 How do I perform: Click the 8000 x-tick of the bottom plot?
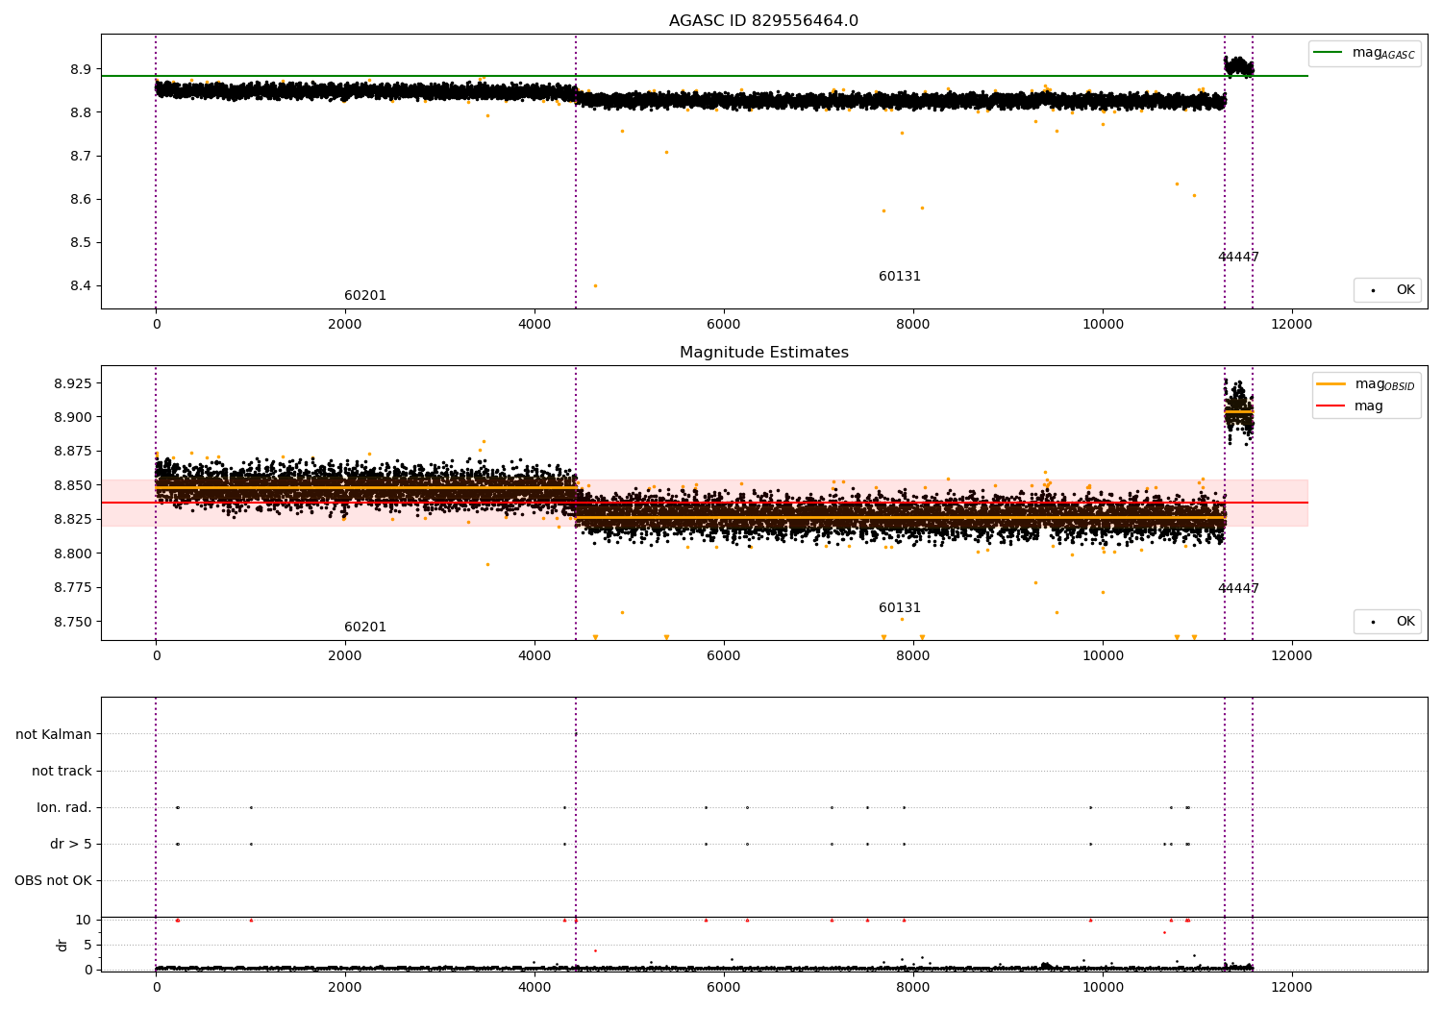(x=913, y=988)
